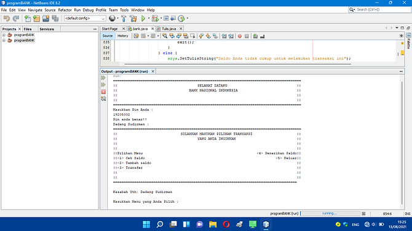The image size is (412, 231).
Task: Close the Tulis.java tab
Action: (181, 29)
